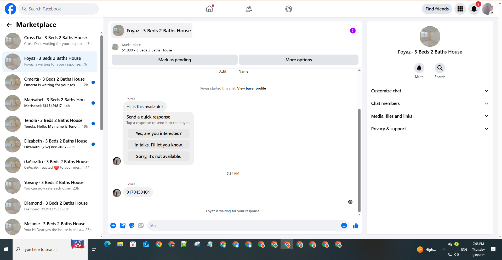The width and height of the screenshot is (502, 260).
Task: Open the Friends icon in top navigation
Action: (x=249, y=9)
